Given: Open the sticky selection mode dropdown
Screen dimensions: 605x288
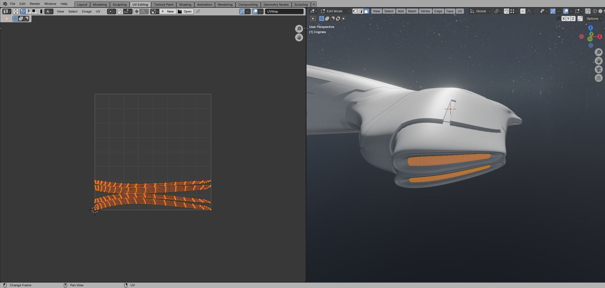Looking at the screenshot, I should [49, 11].
